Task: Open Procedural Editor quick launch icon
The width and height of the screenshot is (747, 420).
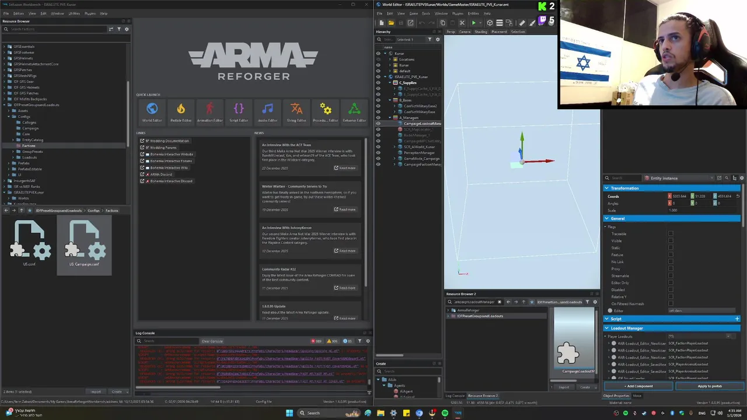Action: (326, 112)
